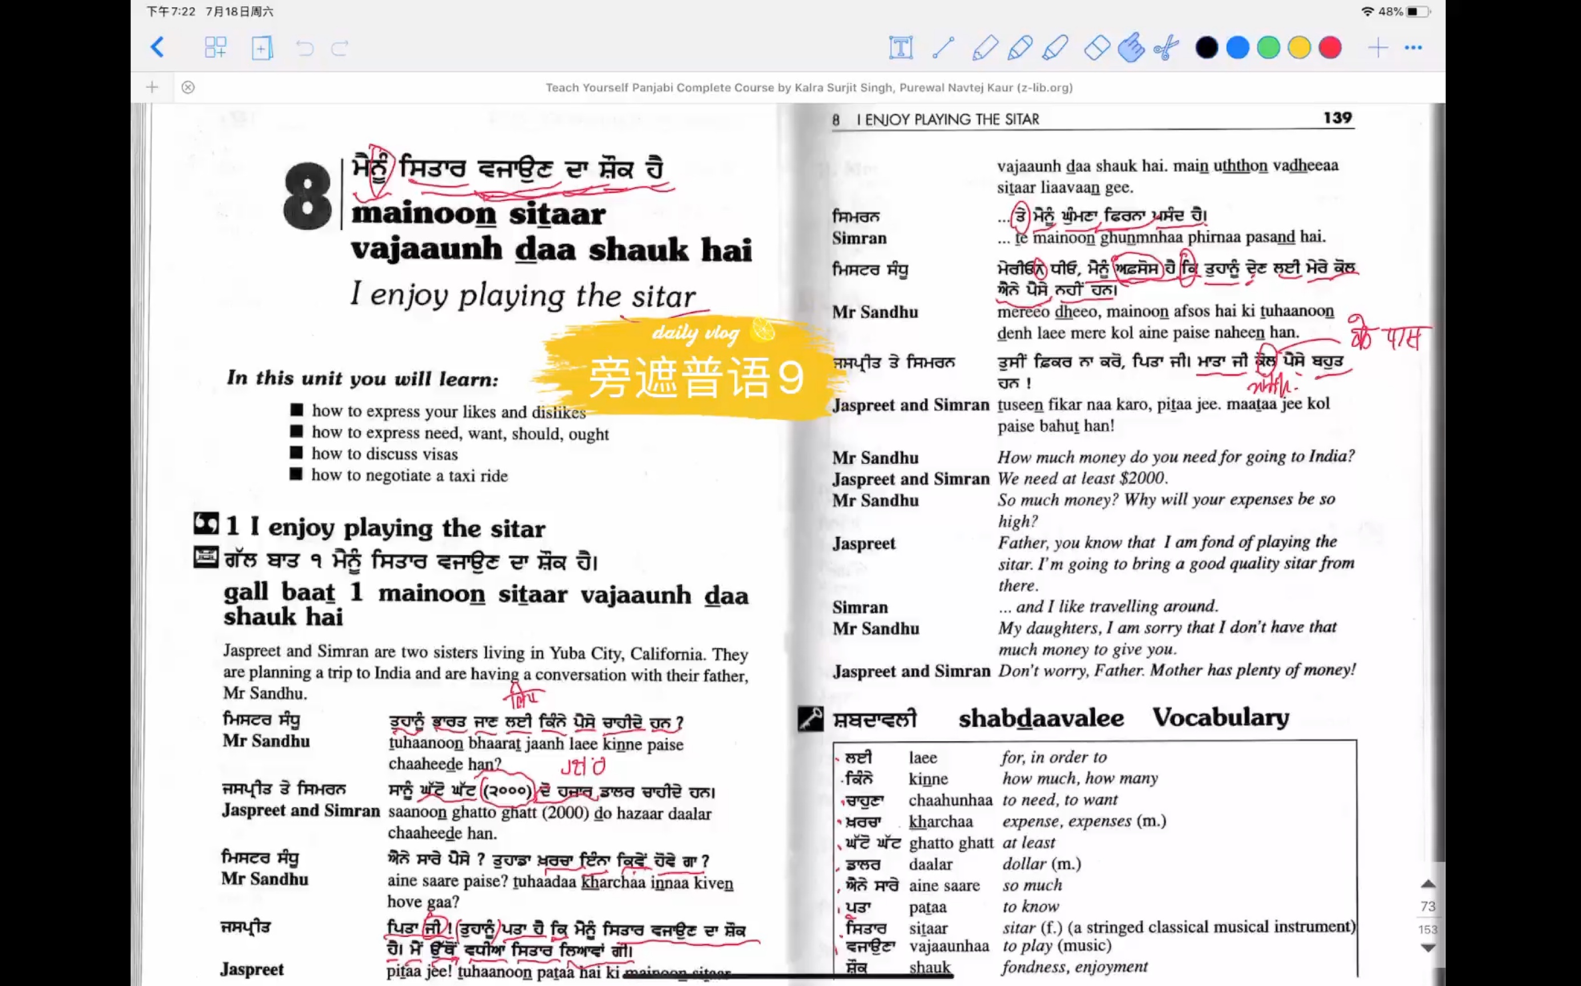
Task: Select the Highlighter marker tool
Action: tap(1055, 47)
